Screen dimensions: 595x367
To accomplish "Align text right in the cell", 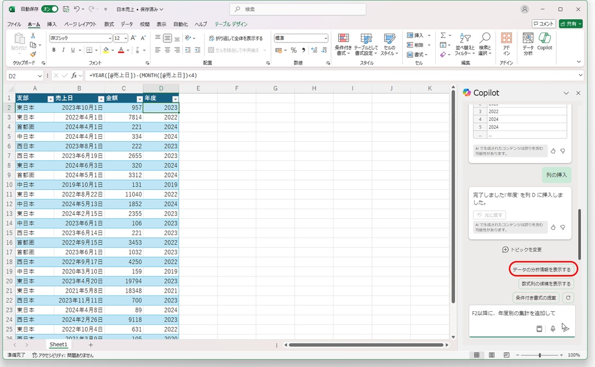I will (x=177, y=50).
